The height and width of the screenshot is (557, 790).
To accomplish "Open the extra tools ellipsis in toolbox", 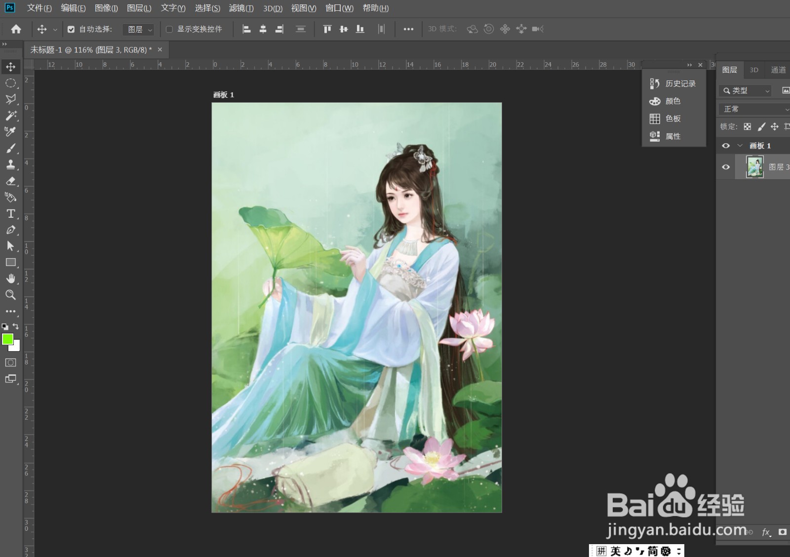I will point(10,311).
